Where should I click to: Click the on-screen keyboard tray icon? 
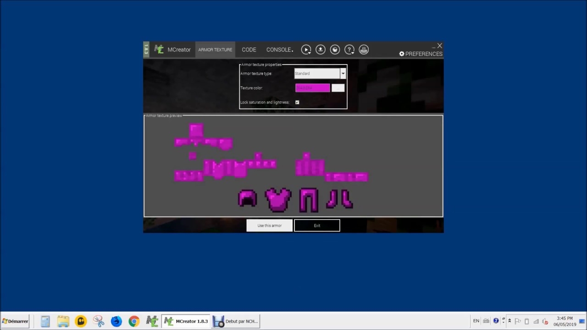pos(486,321)
